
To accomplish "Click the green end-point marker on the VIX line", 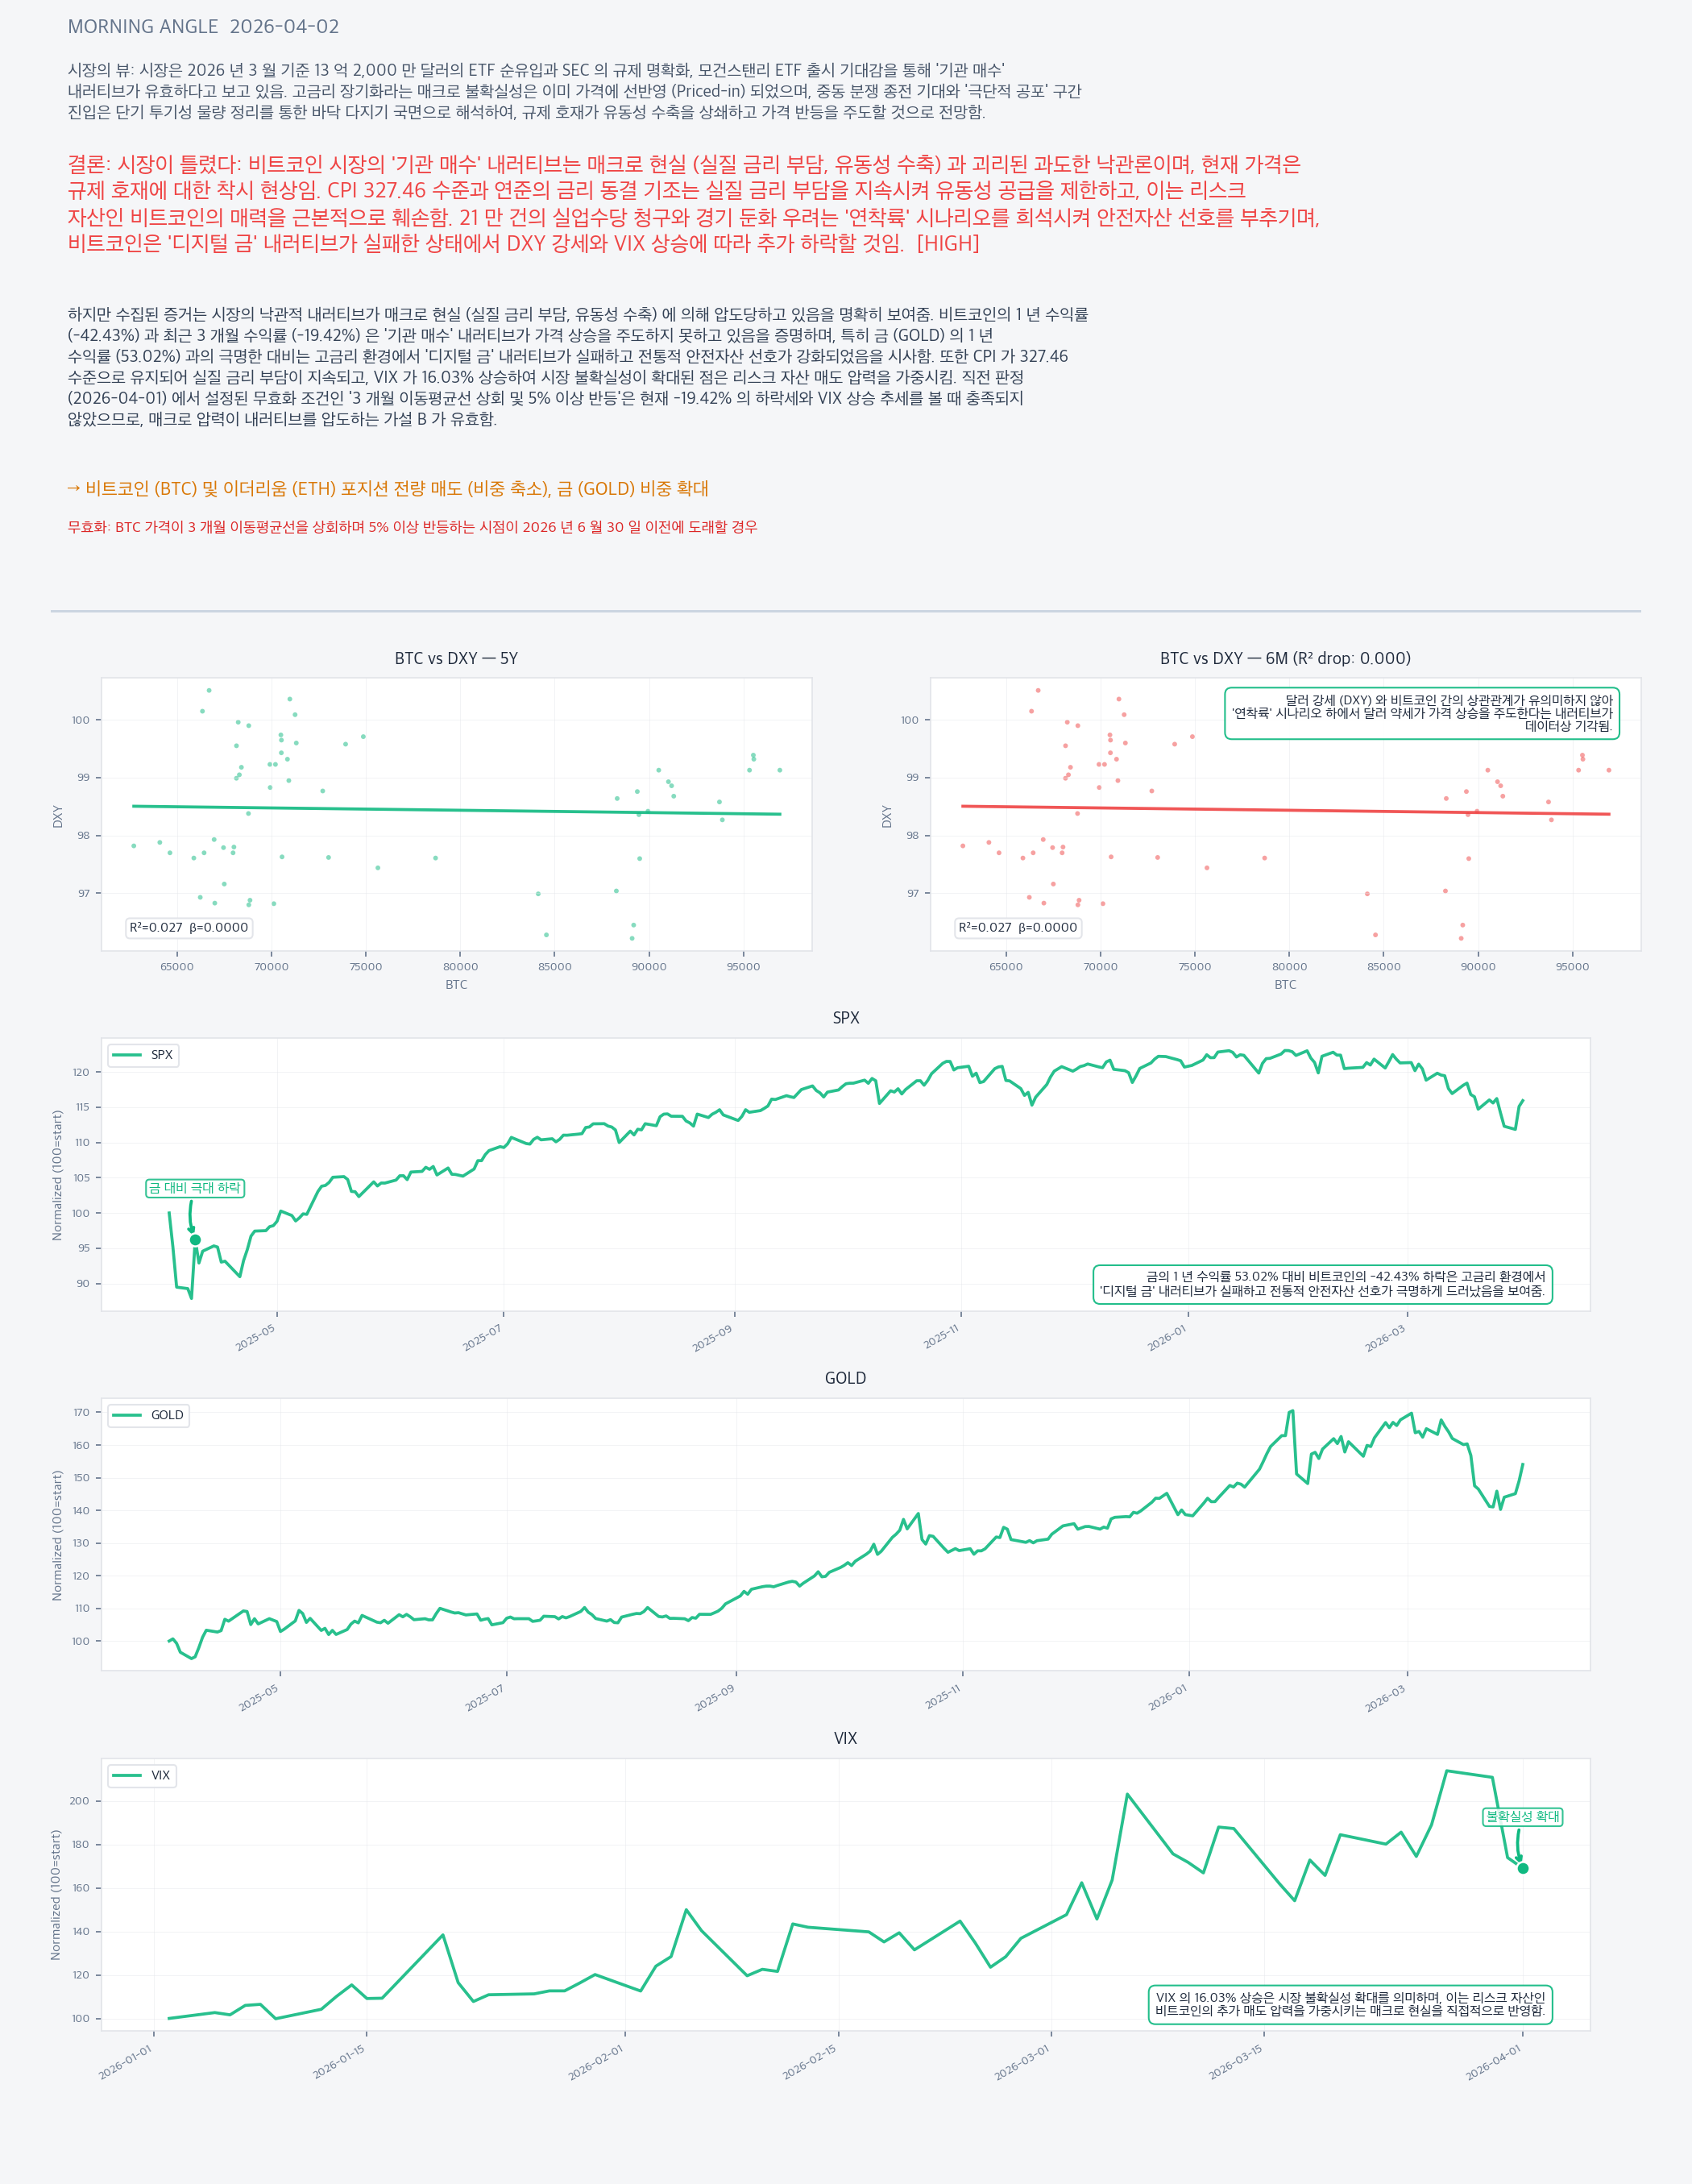I will click(1523, 1868).
